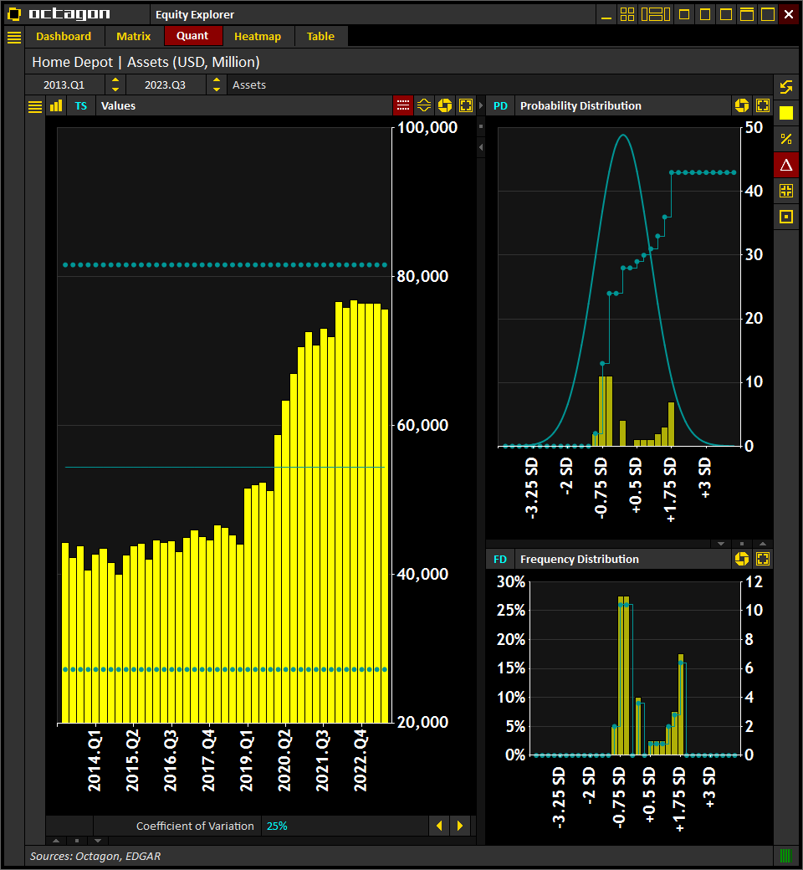Image resolution: width=803 pixels, height=870 pixels.
Task: Open the 2013.Q1 period stepper control
Action: [x=115, y=84]
